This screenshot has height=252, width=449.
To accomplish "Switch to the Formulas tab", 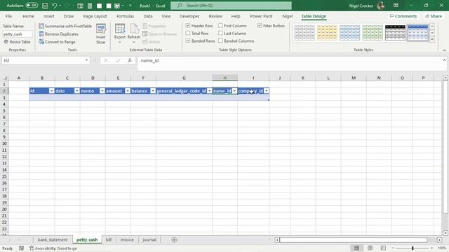I will (125, 16).
